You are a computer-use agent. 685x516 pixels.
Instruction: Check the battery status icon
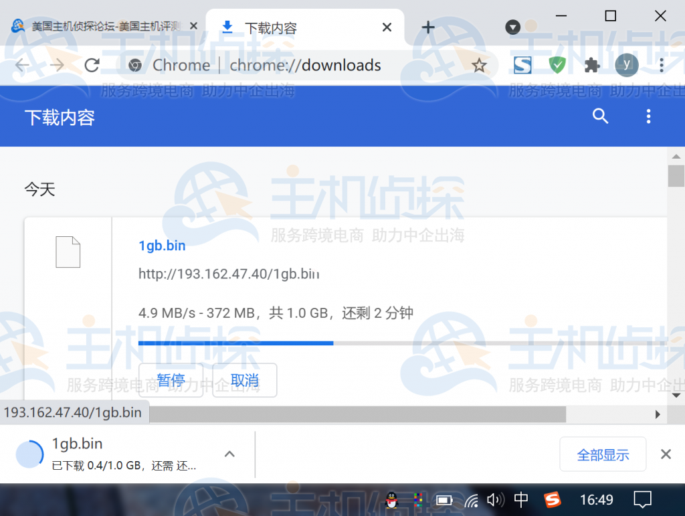tap(444, 500)
